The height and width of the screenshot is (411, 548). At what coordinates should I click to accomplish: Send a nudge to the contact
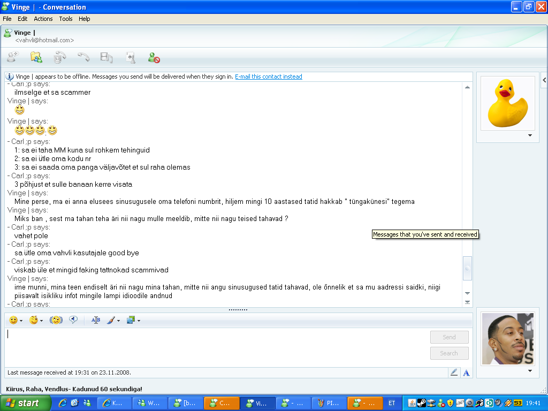(x=56, y=320)
